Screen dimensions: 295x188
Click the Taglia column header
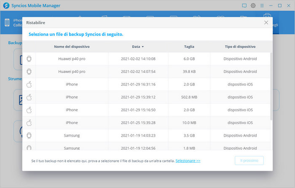(189, 46)
